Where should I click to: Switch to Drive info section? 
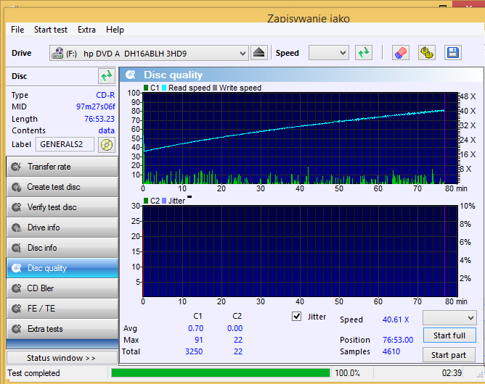point(62,228)
